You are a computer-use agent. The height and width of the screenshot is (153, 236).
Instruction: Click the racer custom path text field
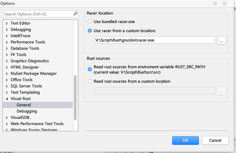pos(155,41)
